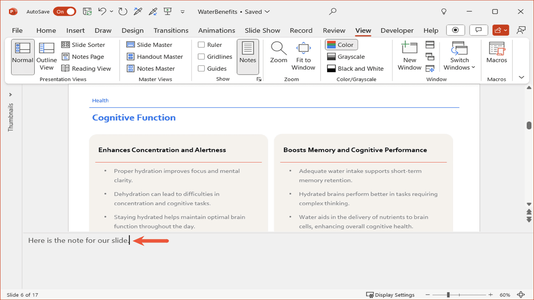
Task: Click the Undo icon
Action: coord(102,12)
